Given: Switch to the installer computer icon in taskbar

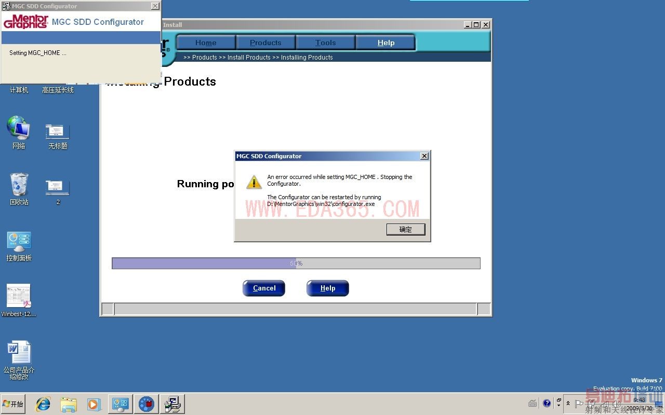Looking at the screenshot, I should click(172, 404).
